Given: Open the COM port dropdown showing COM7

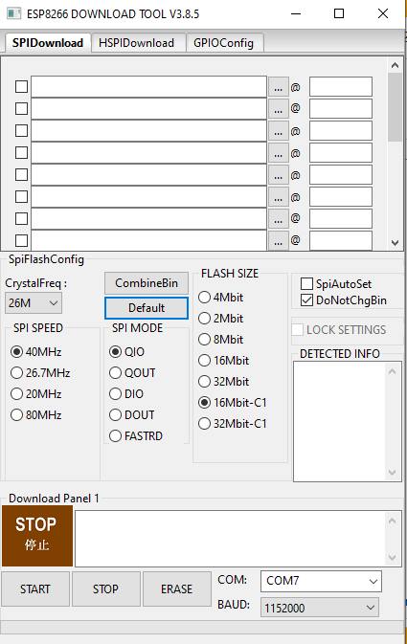Looking at the screenshot, I should (321, 581).
